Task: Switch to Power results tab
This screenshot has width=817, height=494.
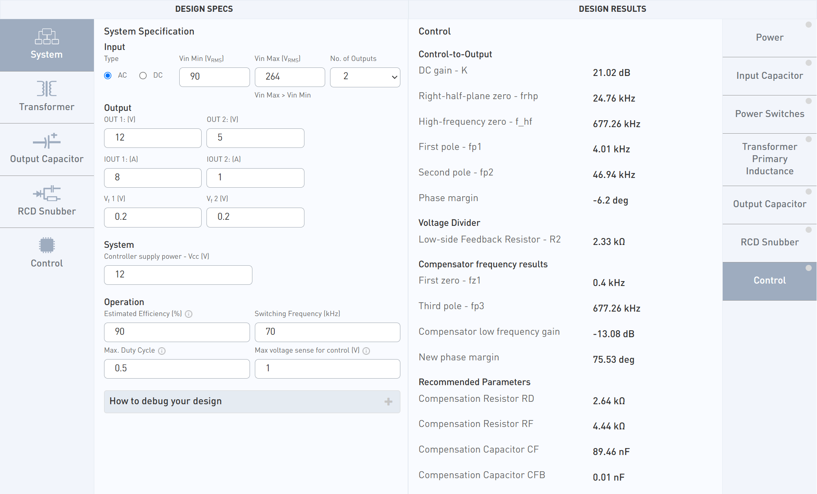Action: pos(769,38)
